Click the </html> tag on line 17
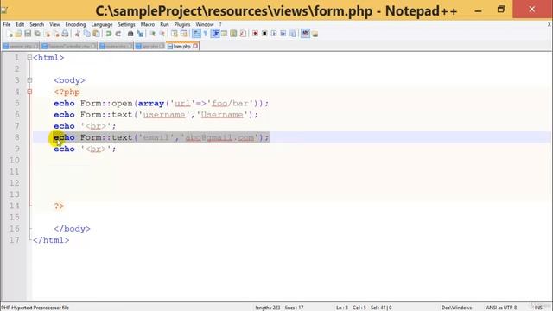This screenshot has width=553, height=311. [51, 240]
